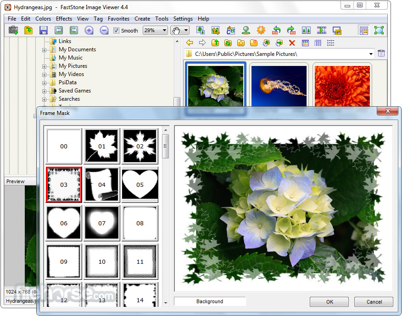Rotate image right with the 90 icon
This screenshot has height=316, width=402.
click(x=291, y=30)
